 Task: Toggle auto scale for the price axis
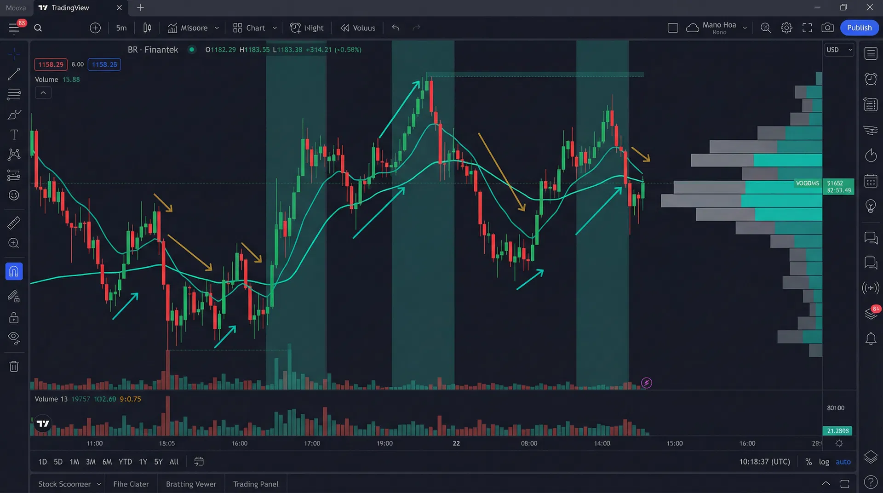[x=843, y=462]
